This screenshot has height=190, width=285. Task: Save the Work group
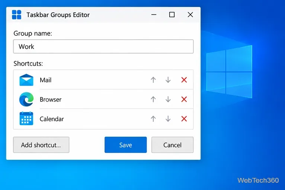click(x=126, y=145)
